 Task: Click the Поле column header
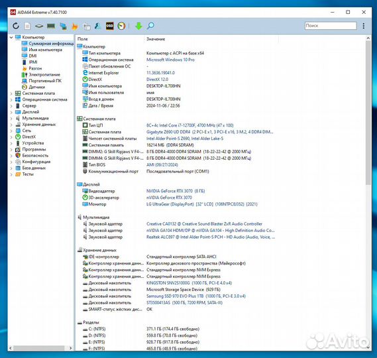(x=82, y=39)
